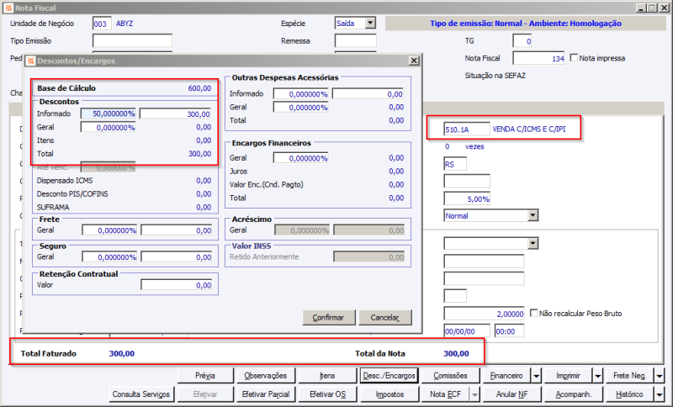This screenshot has height=407, width=673.
Task: Click the Nota Fiscal number field 134
Action: [x=539, y=58]
